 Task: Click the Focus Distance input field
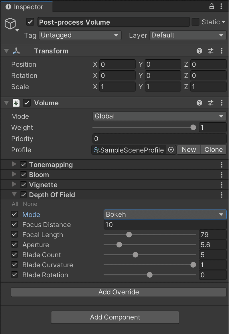pyautogui.click(x=165, y=225)
